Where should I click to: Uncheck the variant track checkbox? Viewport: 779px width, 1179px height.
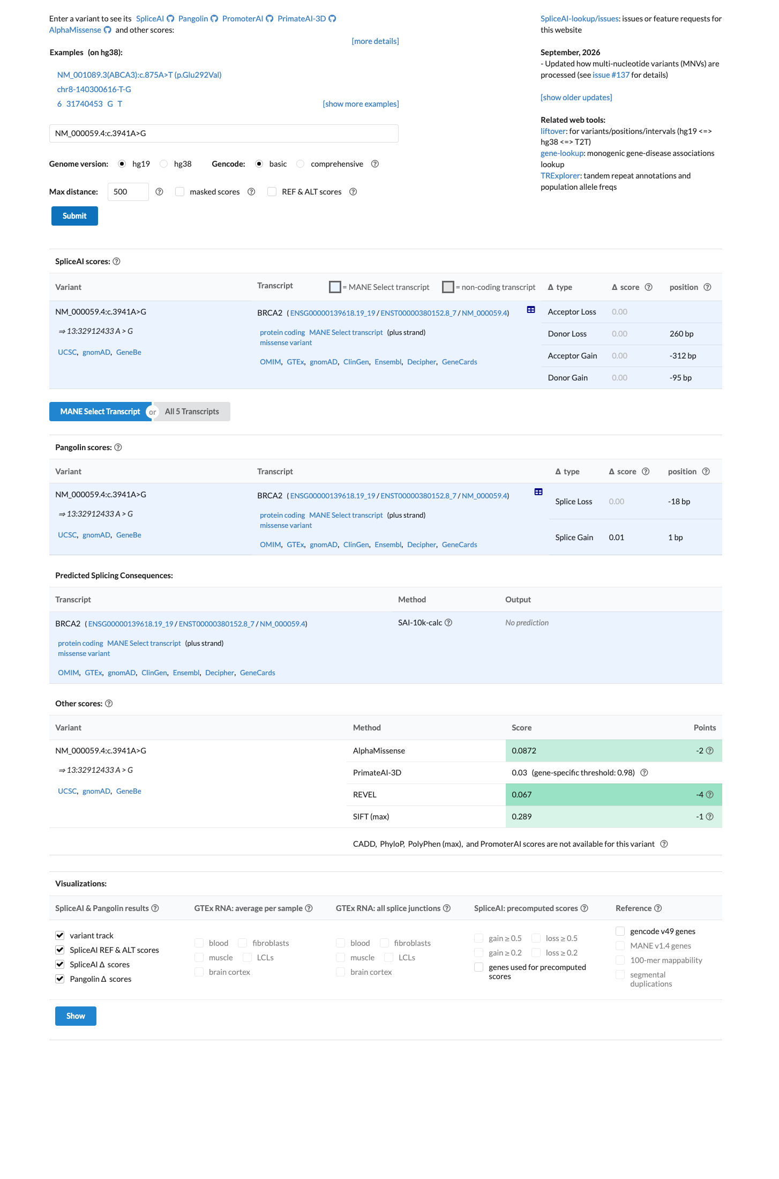60,936
